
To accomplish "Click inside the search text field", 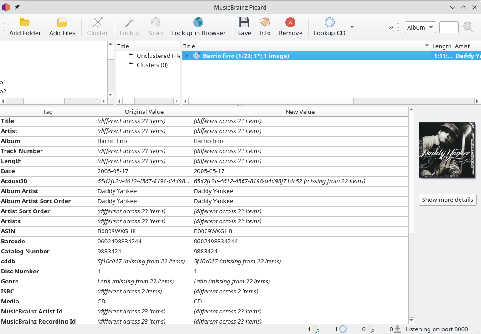I will tap(448, 27).
